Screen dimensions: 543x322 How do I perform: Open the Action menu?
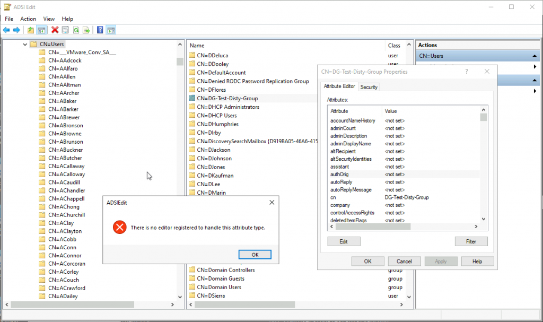click(28, 19)
